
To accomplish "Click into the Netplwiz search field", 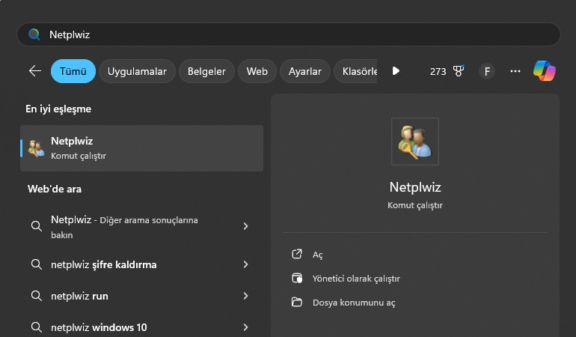I will [x=288, y=34].
